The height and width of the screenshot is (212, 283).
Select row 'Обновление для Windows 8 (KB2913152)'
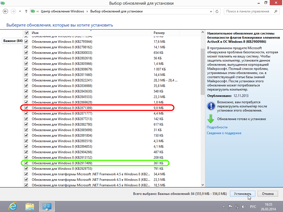112,158
